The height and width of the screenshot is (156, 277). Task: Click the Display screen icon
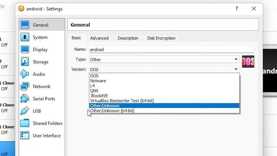pos(25,49)
